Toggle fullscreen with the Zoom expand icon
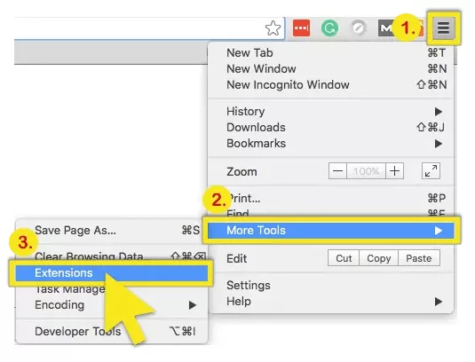475x362 pixels. coord(431,171)
